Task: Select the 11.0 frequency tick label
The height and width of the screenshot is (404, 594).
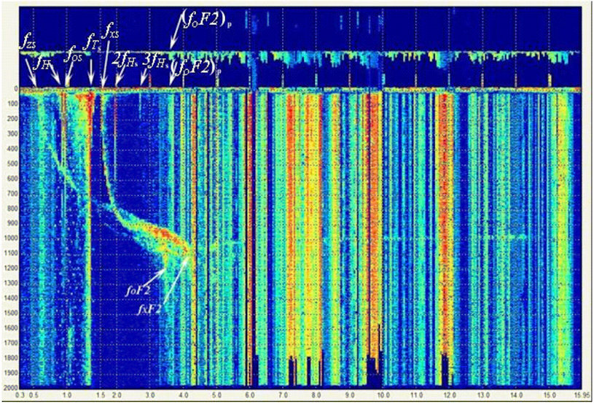Action: click(x=416, y=395)
